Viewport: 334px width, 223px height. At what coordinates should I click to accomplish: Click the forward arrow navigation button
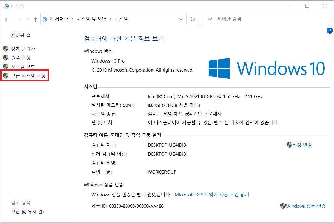[x=19, y=19]
